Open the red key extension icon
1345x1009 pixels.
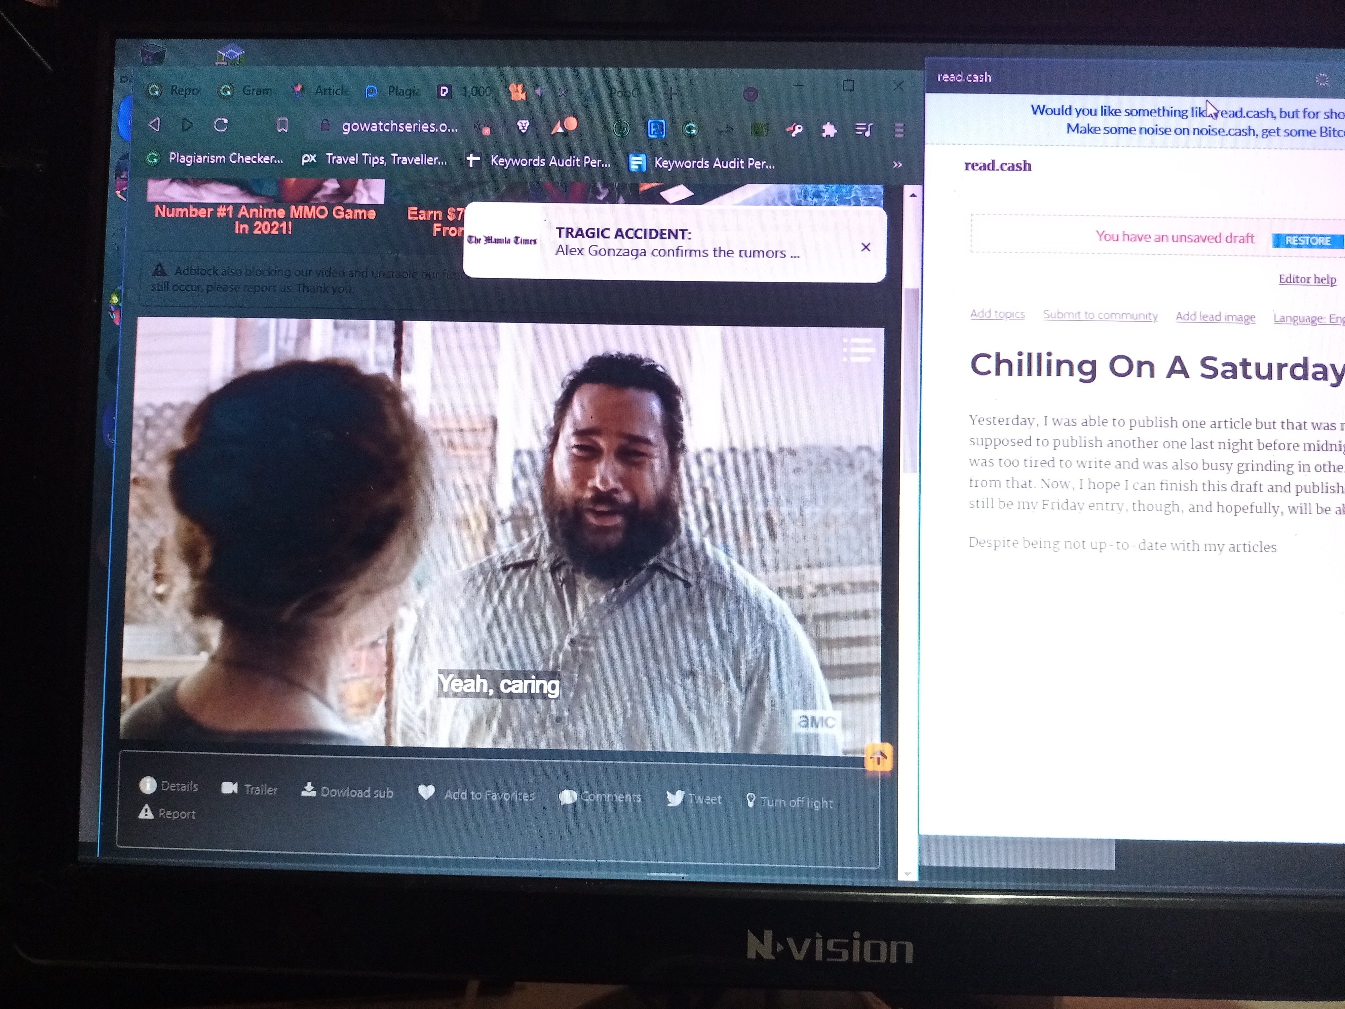click(795, 129)
